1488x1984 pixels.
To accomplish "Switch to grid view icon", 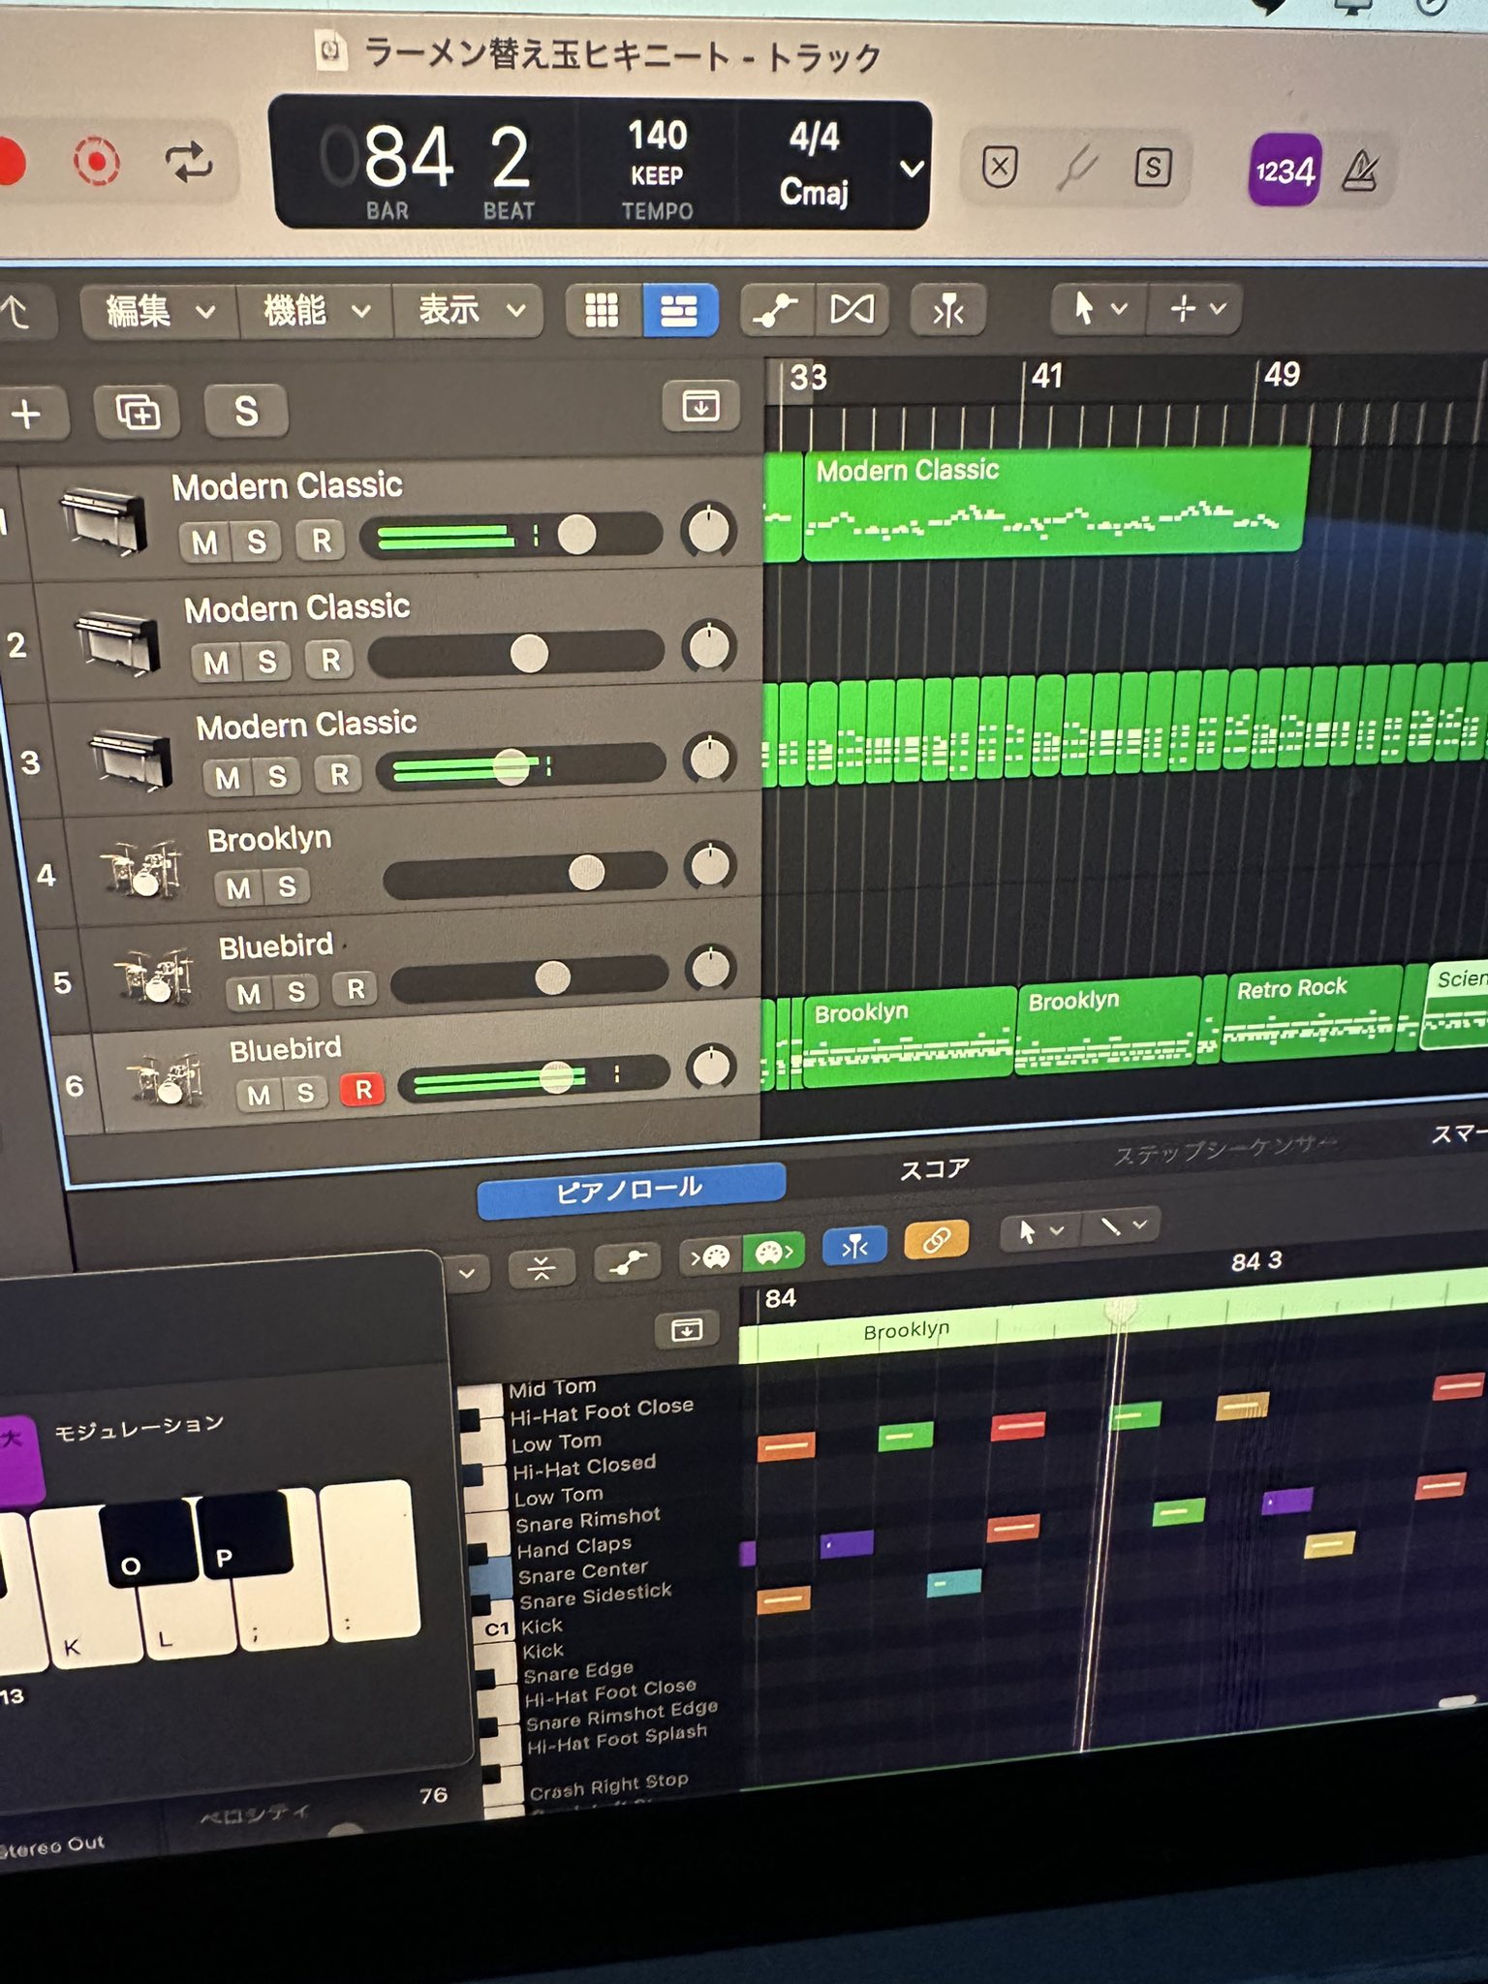I will click(603, 310).
